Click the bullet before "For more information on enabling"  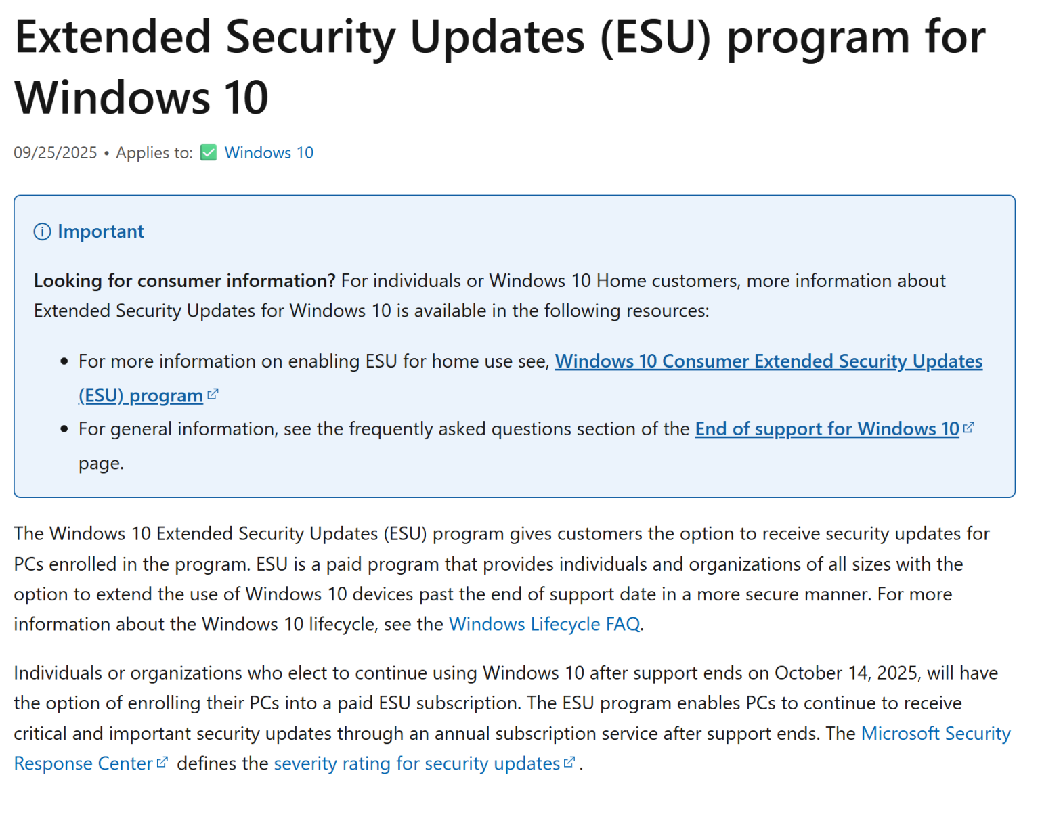pos(64,361)
